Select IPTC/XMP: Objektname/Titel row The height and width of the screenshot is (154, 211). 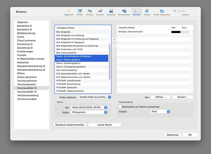pyautogui.click(x=82, y=91)
